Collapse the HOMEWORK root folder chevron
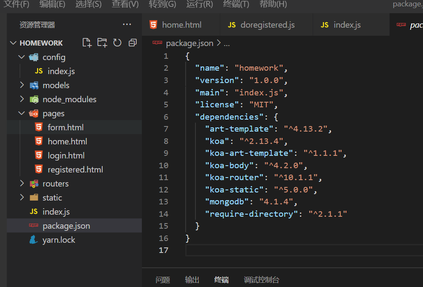Image resolution: width=423 pixels, height=287 pixels. [x=13, y=43]
